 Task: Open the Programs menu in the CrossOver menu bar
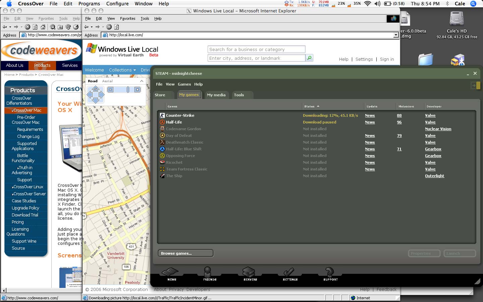click(89, 4)
